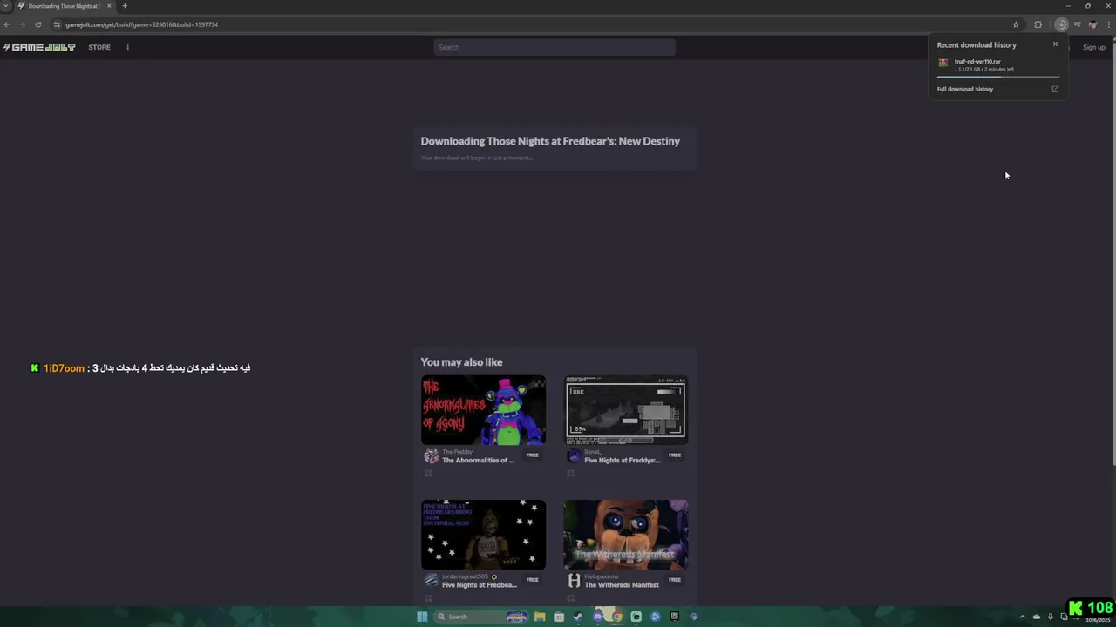Reload the page
1116x627 pixels.
(x=37, y=24)
